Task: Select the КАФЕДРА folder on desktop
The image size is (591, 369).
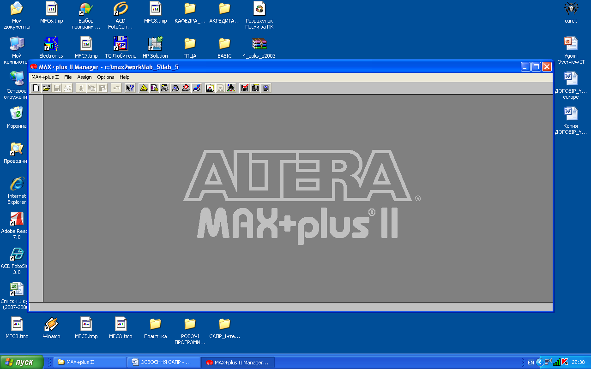Action: pos(190,13)
